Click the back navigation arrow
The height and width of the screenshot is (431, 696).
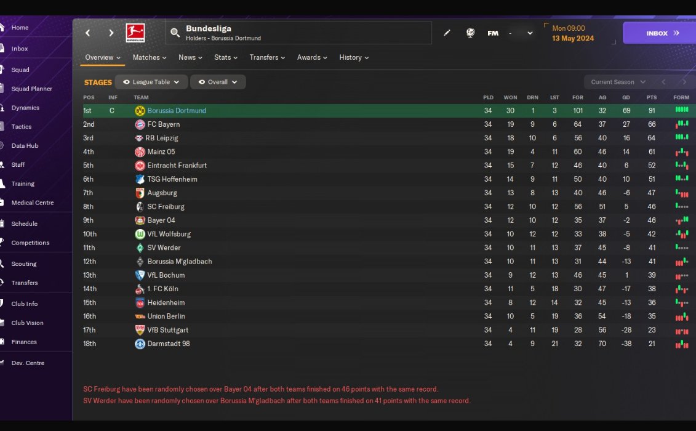88,33
